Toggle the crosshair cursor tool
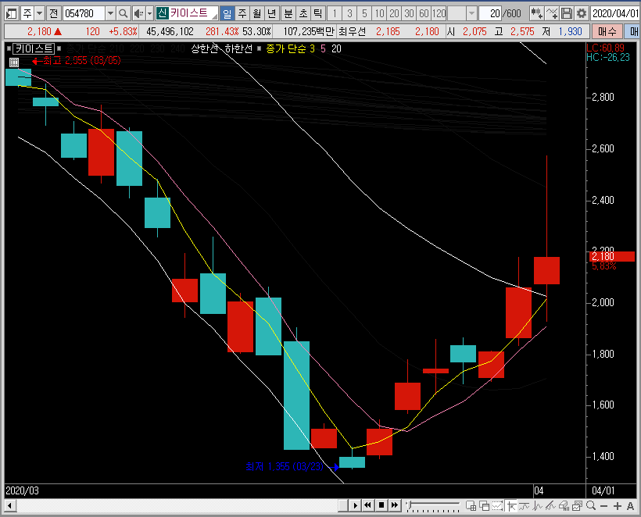 pos(511,506)
